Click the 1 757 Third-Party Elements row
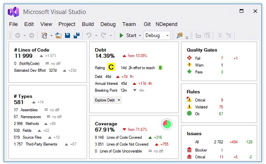The width and height of the screenshot is (266, 164). (x=45, y=144)
